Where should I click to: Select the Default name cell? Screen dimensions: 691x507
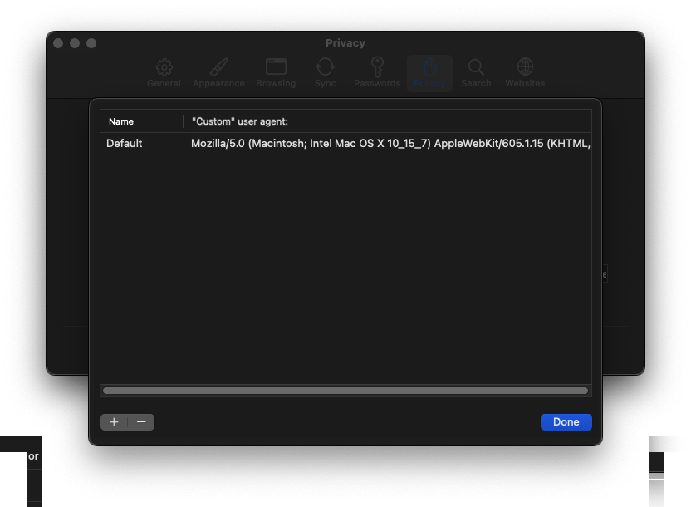[125, 144]
